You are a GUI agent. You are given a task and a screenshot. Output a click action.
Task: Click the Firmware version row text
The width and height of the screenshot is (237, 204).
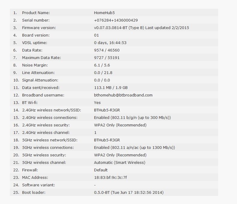(x=141, y=28)
